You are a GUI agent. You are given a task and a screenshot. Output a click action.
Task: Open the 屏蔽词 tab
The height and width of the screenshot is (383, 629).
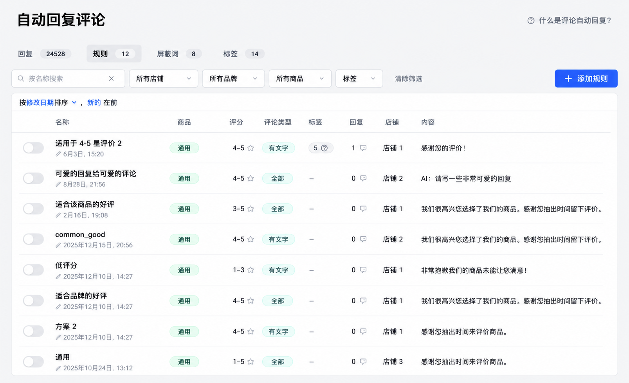pyautogui.click(x=179, y=54)
